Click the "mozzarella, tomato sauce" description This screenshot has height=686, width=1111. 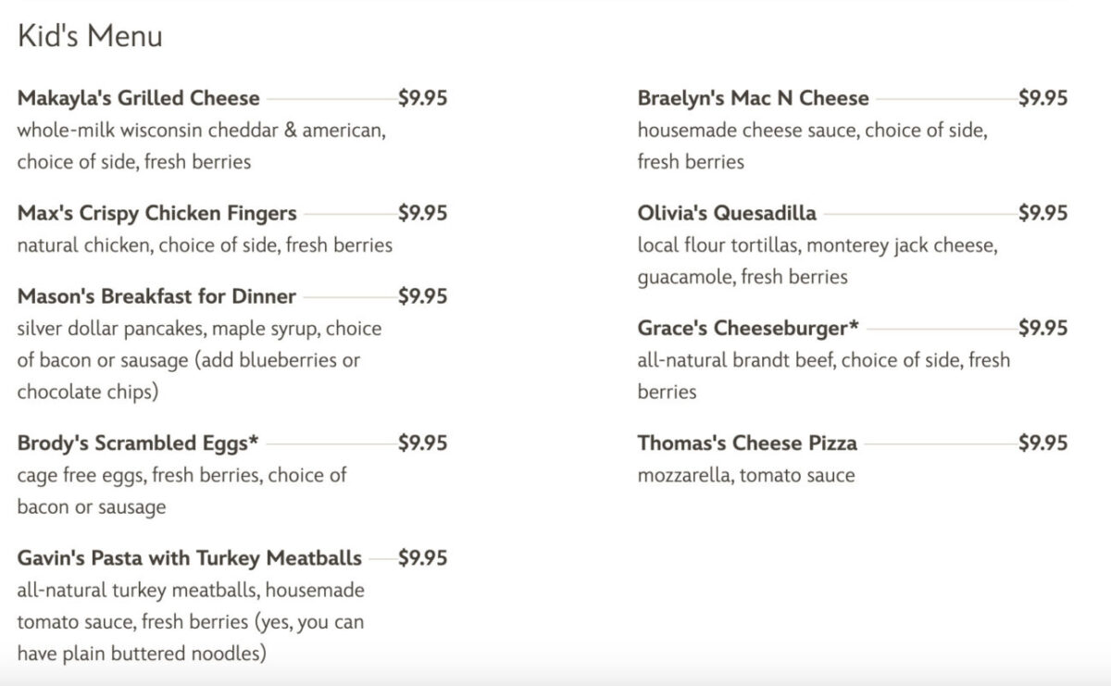[746, 475]
